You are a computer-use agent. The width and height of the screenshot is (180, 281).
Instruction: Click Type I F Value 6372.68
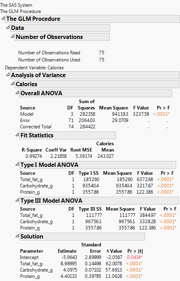[145, 179]
